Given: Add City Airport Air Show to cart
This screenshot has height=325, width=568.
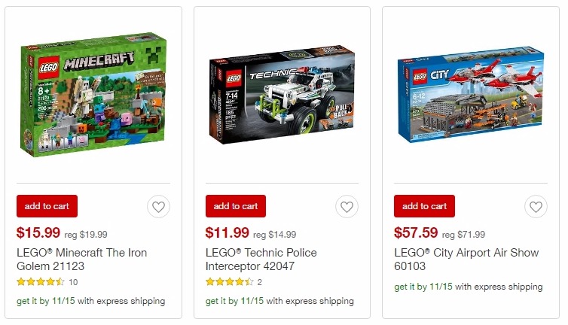Looking at the screenshot, I should (425, 206).
